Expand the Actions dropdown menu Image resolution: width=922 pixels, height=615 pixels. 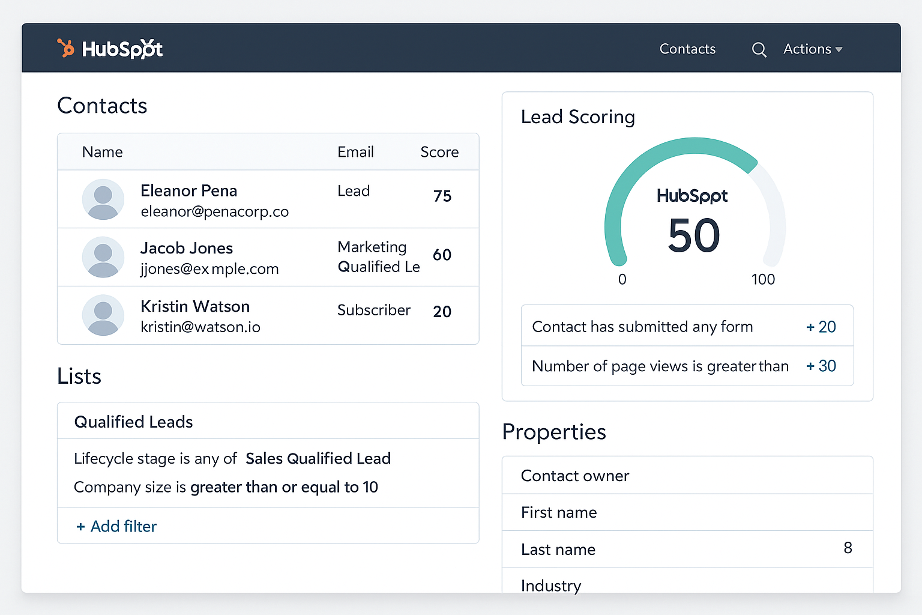coord(813,49)
